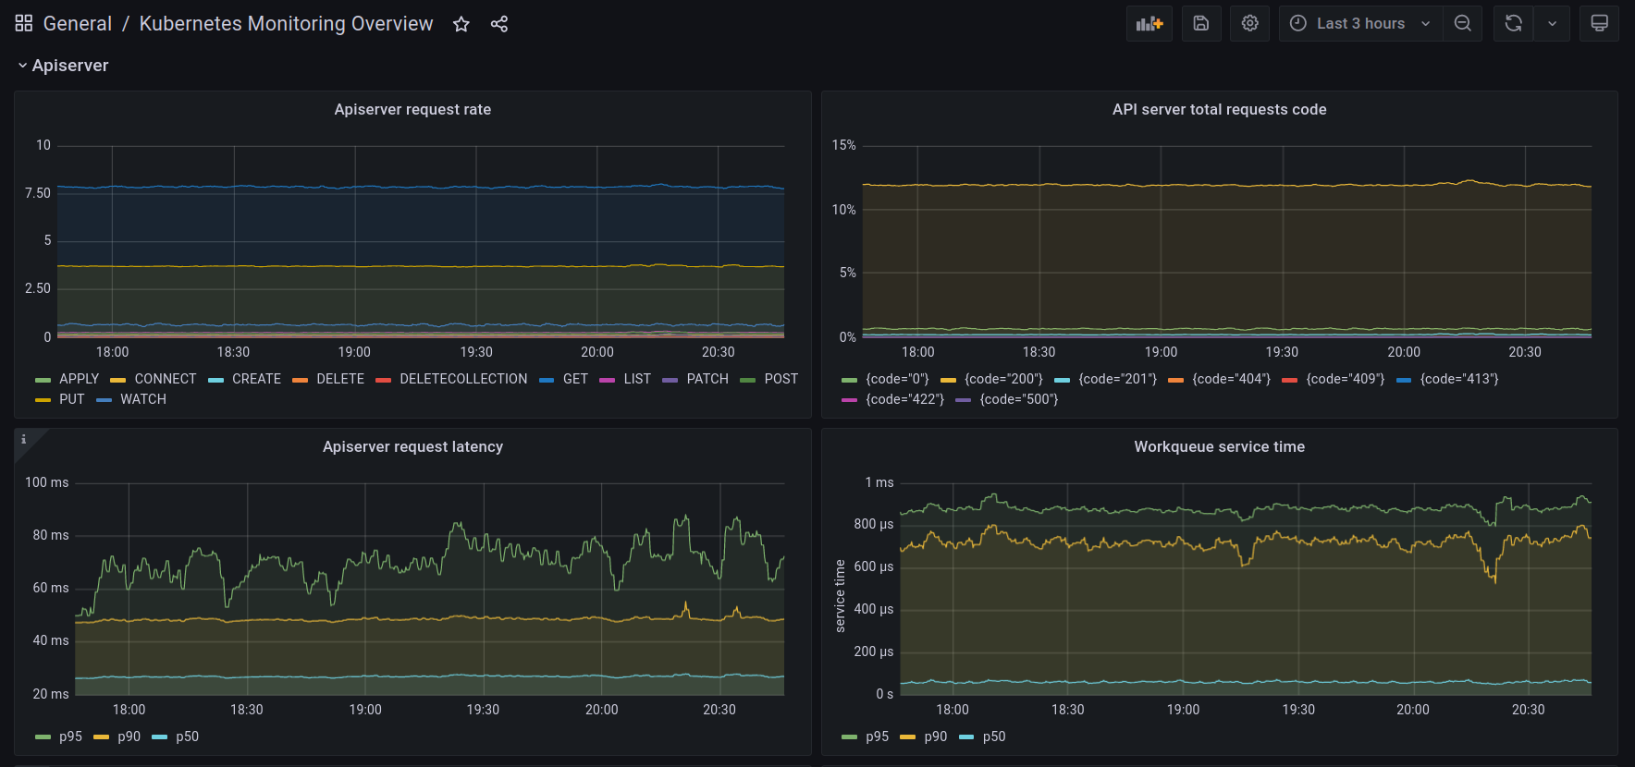Refresh the dashboard

point(1513,24)
